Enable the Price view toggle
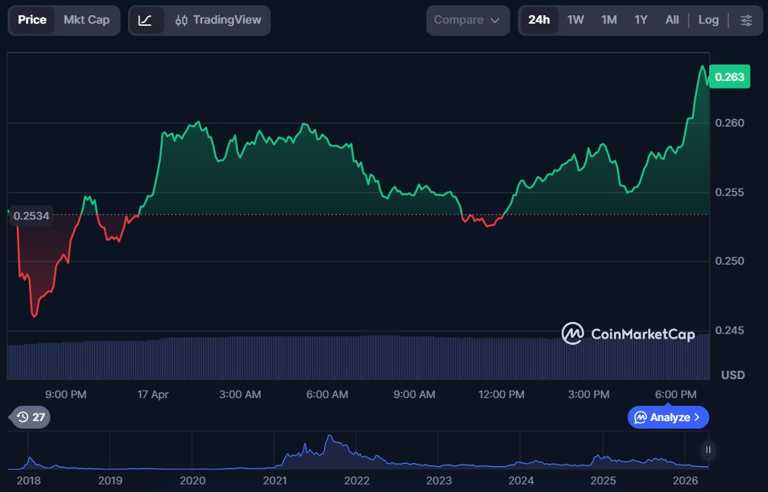Screen dimensions: 768x492 coord(32,20)
